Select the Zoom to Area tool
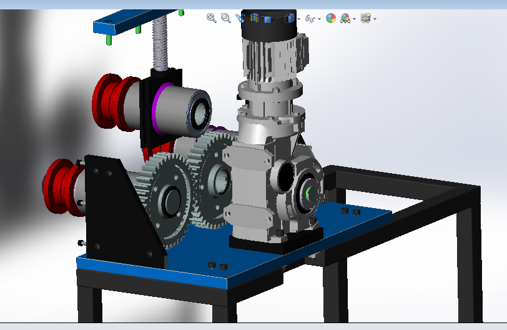Image resolution: width=507 pixels, height=330 pixels. [225, 18]
